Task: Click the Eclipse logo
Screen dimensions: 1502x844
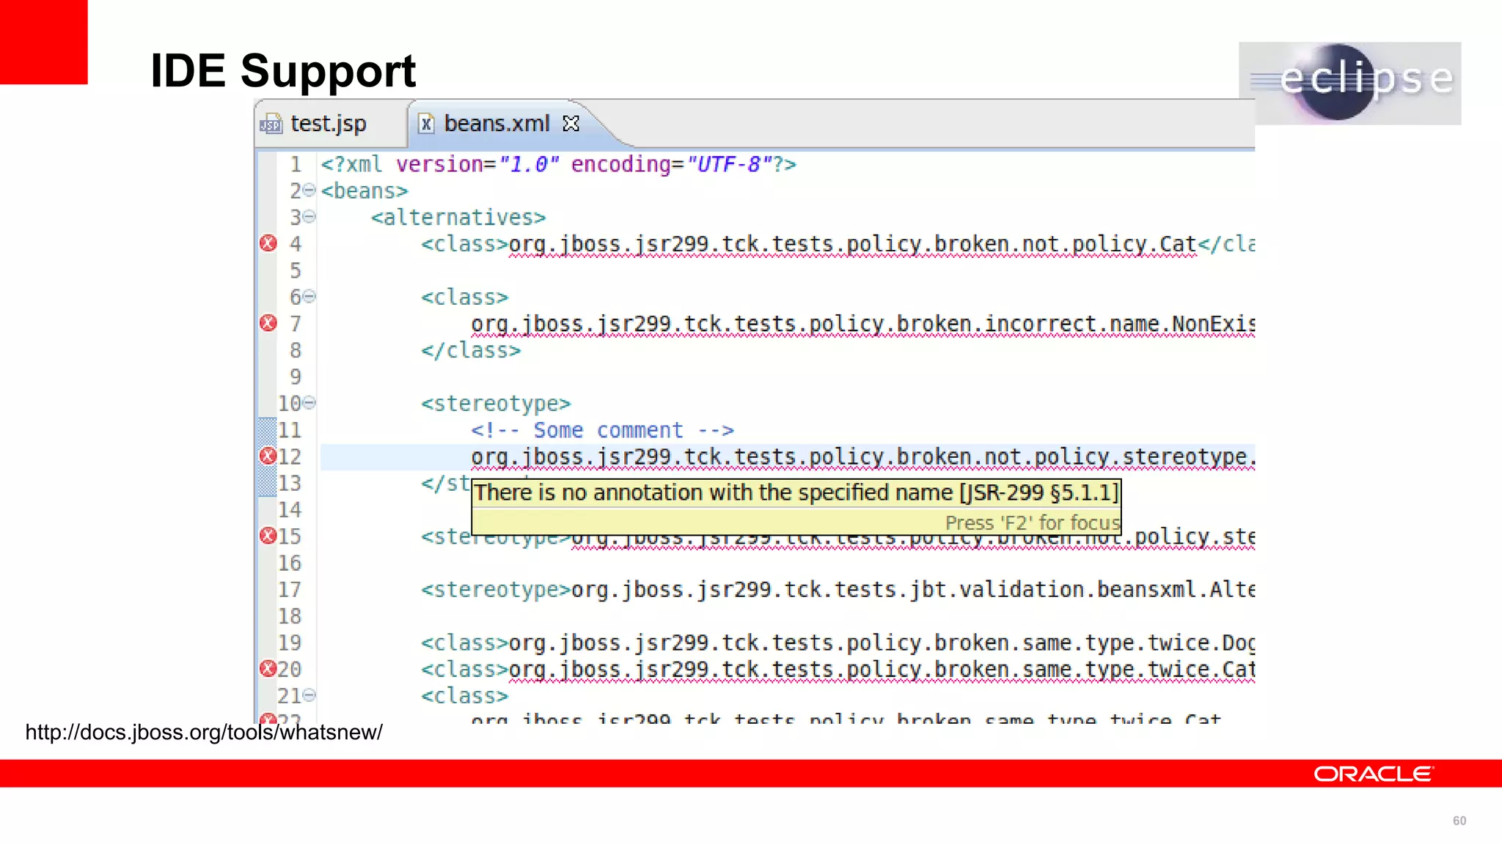Action: tap(1349, 83)
